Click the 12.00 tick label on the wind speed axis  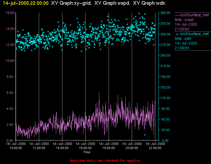pyautogui.click(x=10, y=45)
